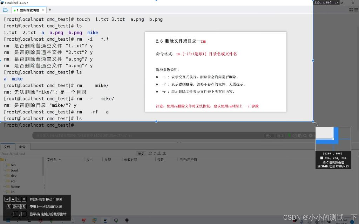Screen dimensions: 359x224
Task: Click the grid layout icon at top right
Action: pos(351,9)
